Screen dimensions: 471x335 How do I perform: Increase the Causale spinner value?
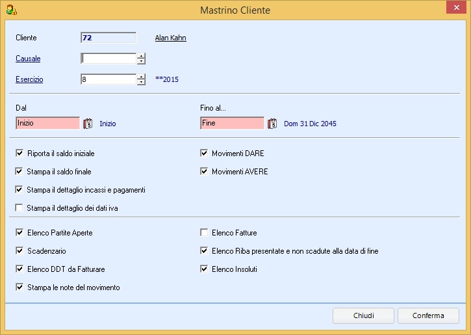(x=141, y=56)
